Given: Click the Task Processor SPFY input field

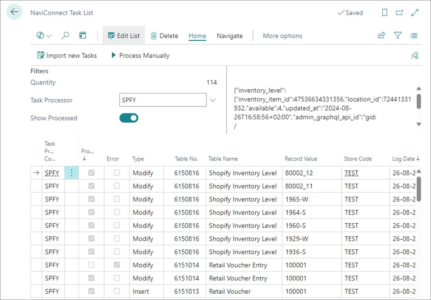Looking at the screenshot, I should (163, 100).
